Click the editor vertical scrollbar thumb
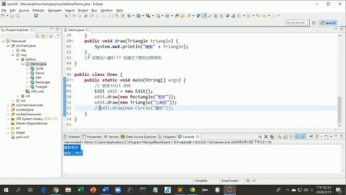 point(340,110)
